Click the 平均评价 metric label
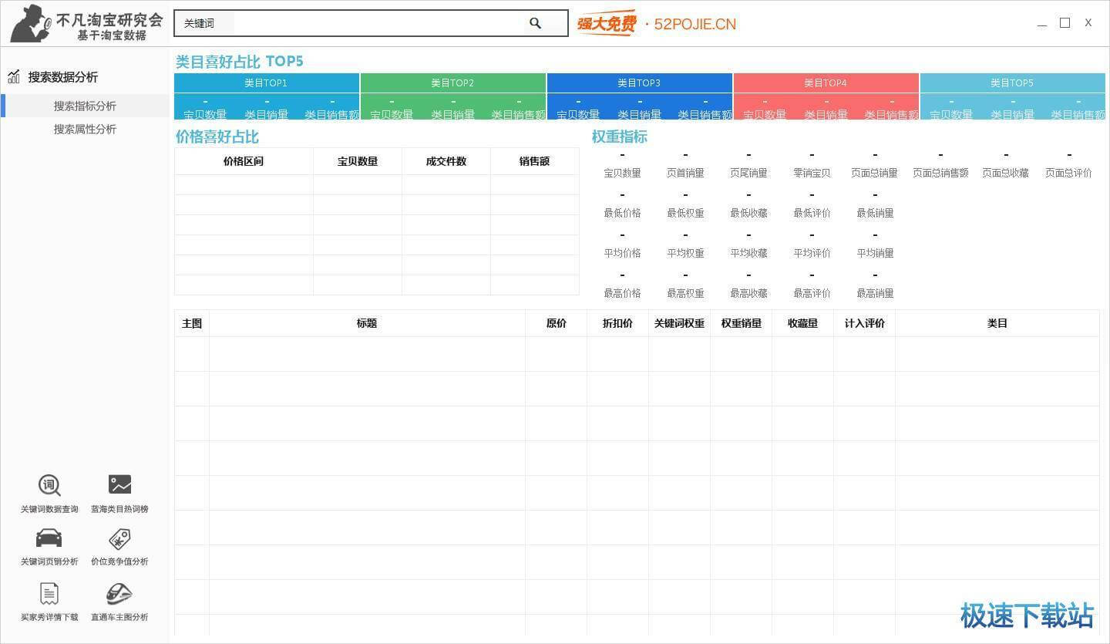Viewport: 1110px width, 644px height. [x=812, y=253]
